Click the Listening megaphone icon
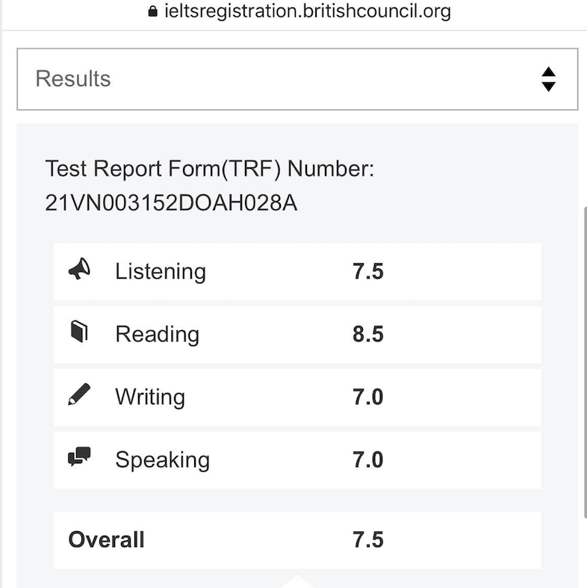The height and width of the screenshot is (588, 587). click(79, 269)
